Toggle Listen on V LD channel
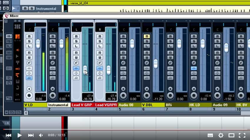 [29, 46]
